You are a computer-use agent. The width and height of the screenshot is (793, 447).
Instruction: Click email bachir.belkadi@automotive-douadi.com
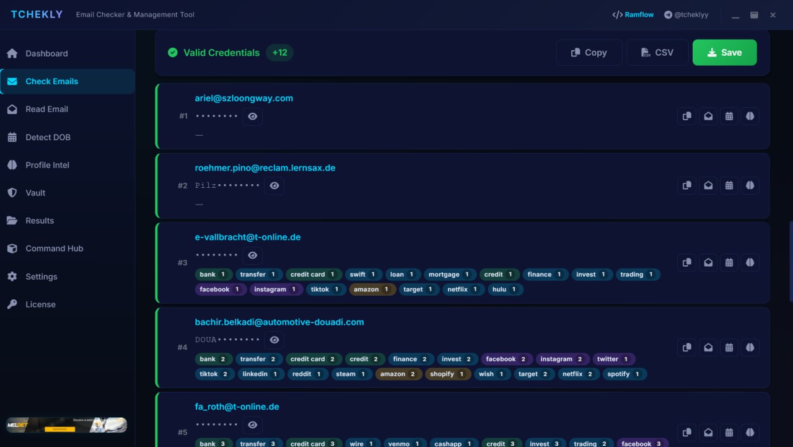(279, 322)
